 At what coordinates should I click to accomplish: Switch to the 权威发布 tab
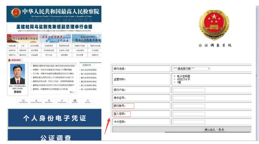[87, 65]
